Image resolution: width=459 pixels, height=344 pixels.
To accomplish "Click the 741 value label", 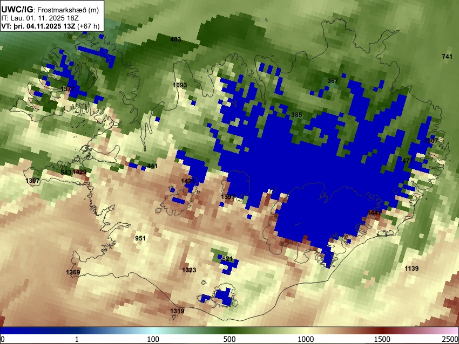I will pos(447,57).
